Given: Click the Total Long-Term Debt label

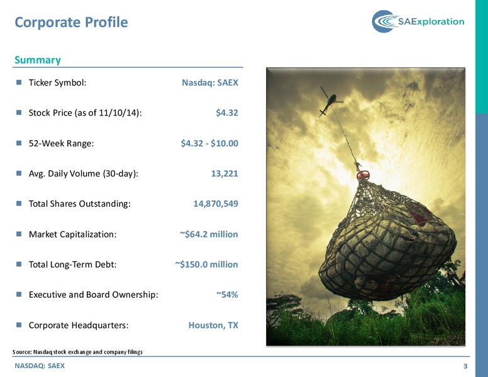Looking at the screenshot, I should coord(72,265).
